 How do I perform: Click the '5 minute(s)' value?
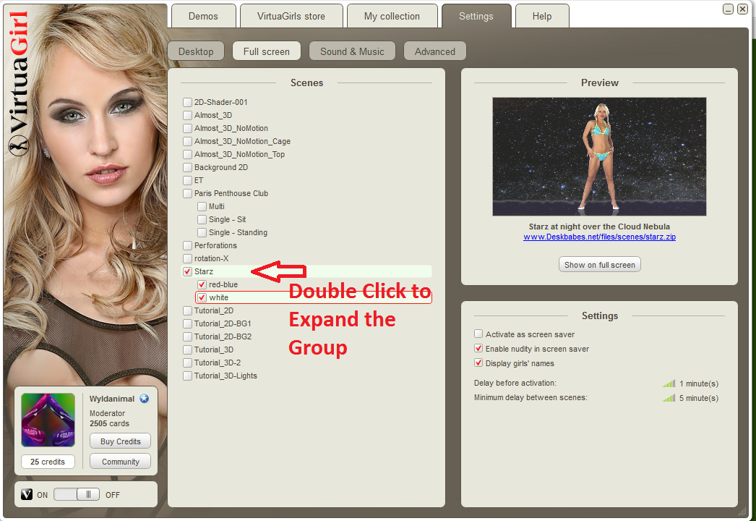pyautogui.click(x=699, y=399)
